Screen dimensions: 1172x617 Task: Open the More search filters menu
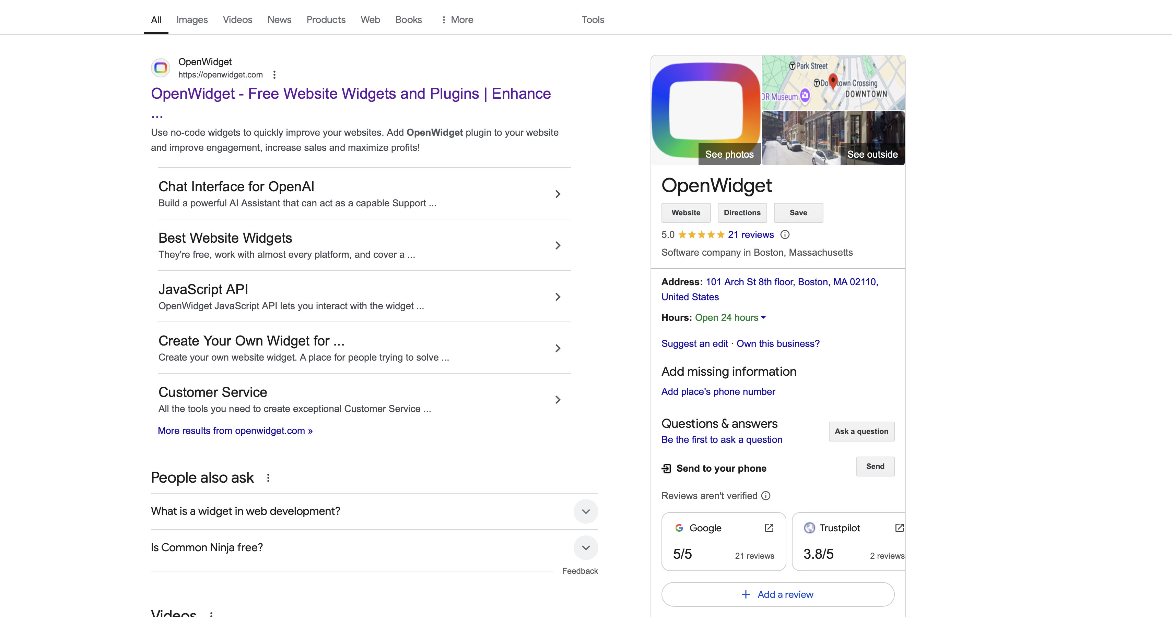457,20
